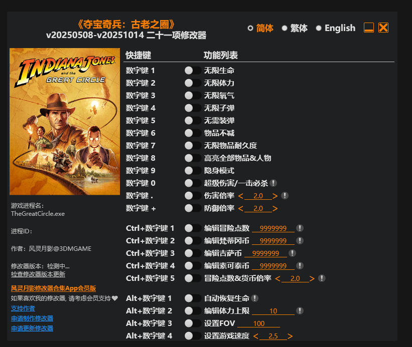Click info icon beside 编辑体力上限
This screenshot has width=412, height=347.
tap(300, 311)
